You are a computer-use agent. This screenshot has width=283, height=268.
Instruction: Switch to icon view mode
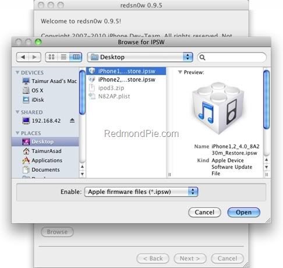point(51,57)
